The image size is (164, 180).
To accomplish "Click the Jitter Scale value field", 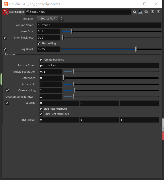I will (x=51, y=84).
